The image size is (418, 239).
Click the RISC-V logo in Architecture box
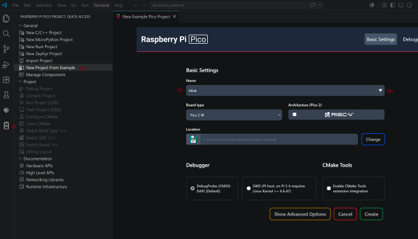pyautogui.click(x=339, y=115)
